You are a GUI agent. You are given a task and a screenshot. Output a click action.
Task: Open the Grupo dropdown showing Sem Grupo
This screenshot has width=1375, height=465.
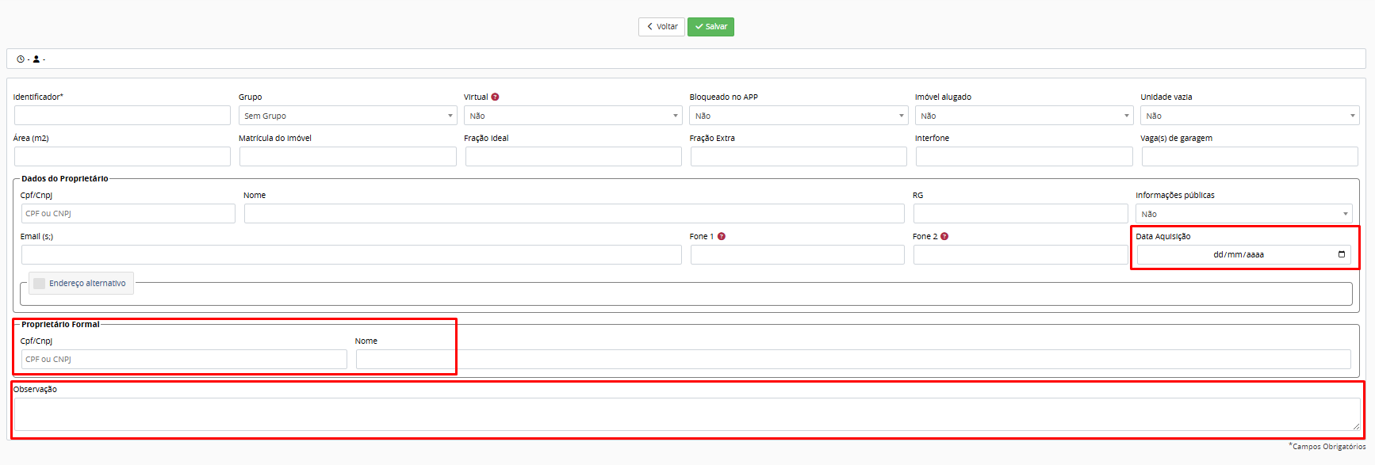pyautogui.click(x=347, y=116)
